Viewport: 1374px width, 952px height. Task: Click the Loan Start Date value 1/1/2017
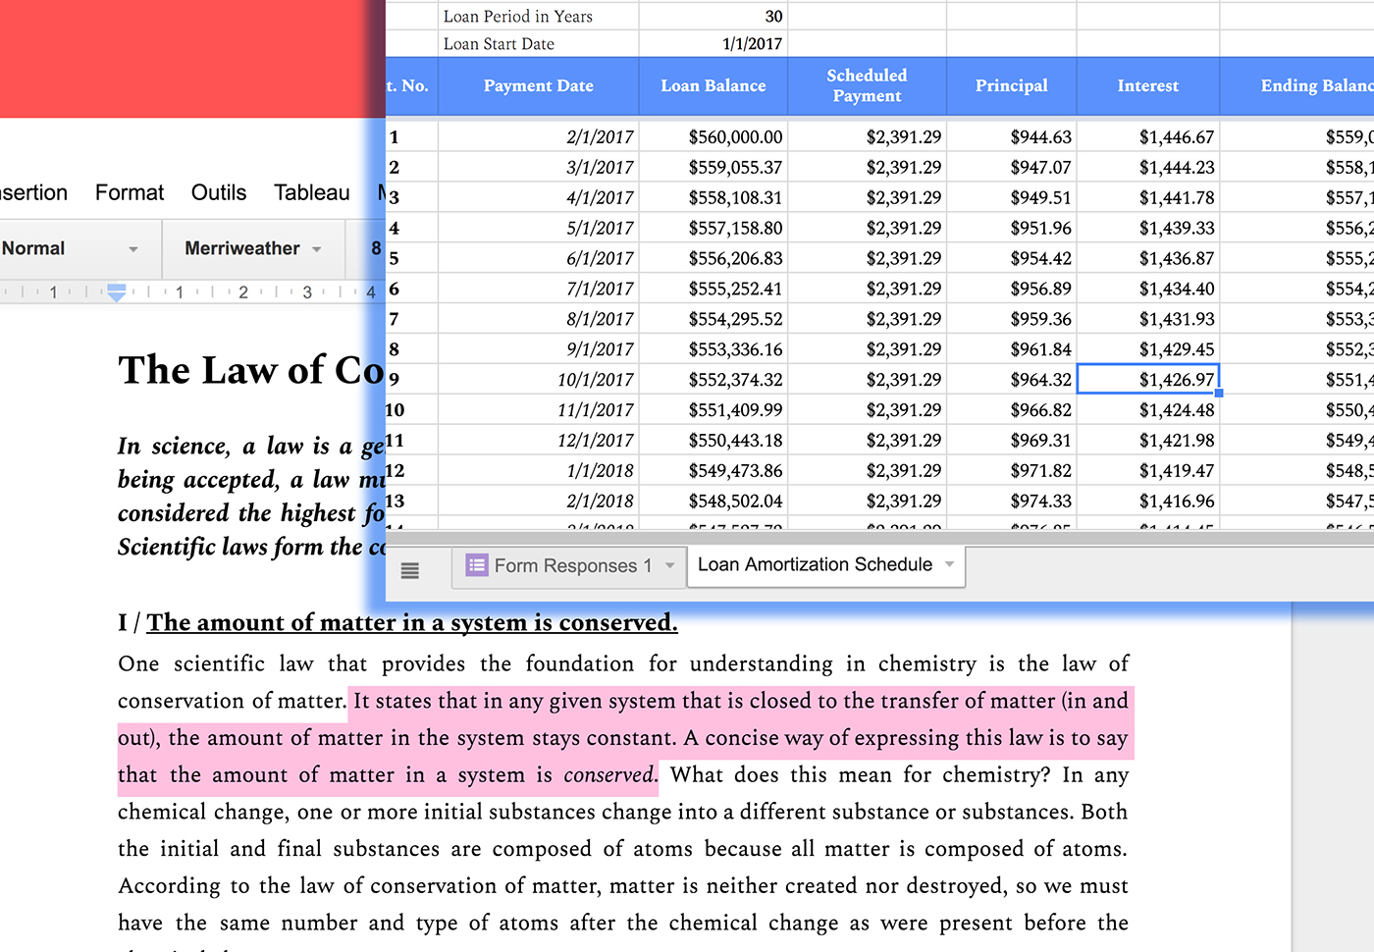[x=752, y=44]
